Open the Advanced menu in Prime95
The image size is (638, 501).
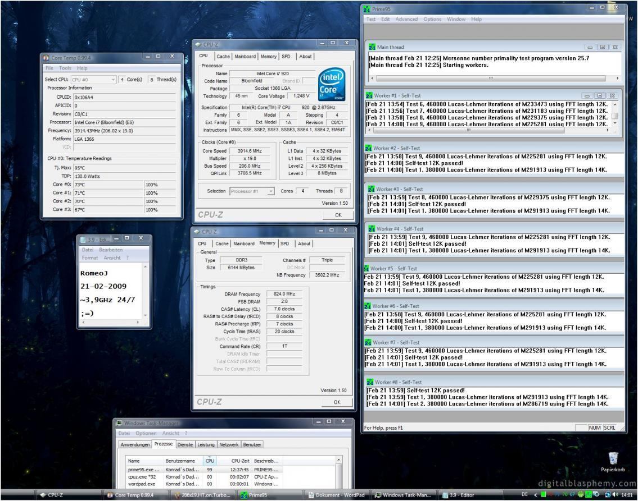pos(406,19)
